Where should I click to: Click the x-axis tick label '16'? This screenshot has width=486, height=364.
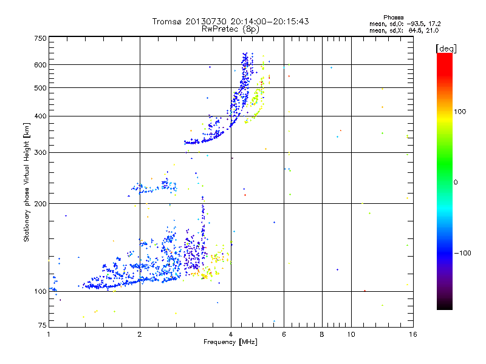point(413,334)
